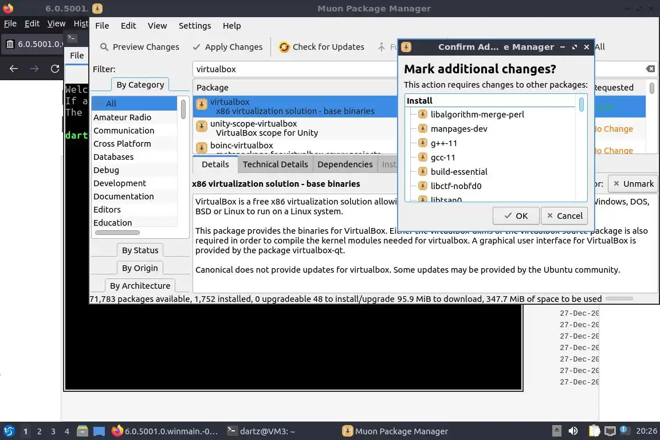Select the Amateur Radio category
660x440 pixels.
coord(134,117)
